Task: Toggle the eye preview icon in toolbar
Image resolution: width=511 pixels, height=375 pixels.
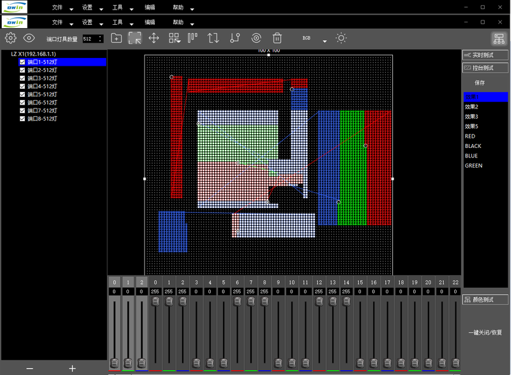Action: [29, 38]
